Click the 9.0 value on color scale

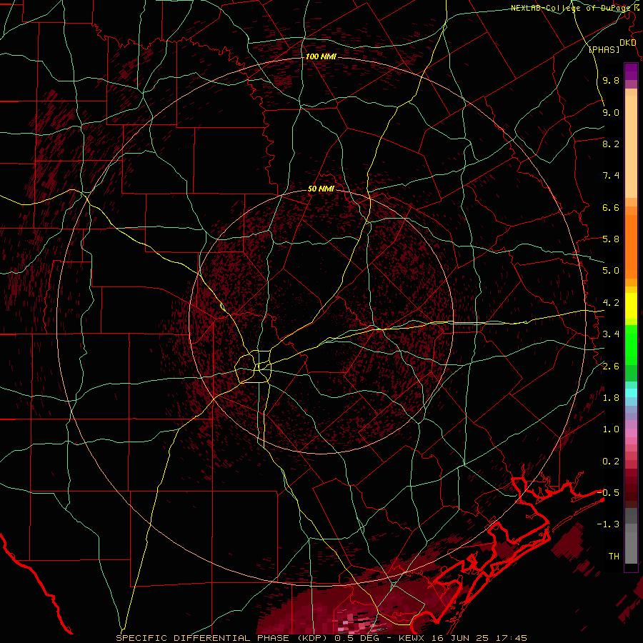[x=611, y=112]
